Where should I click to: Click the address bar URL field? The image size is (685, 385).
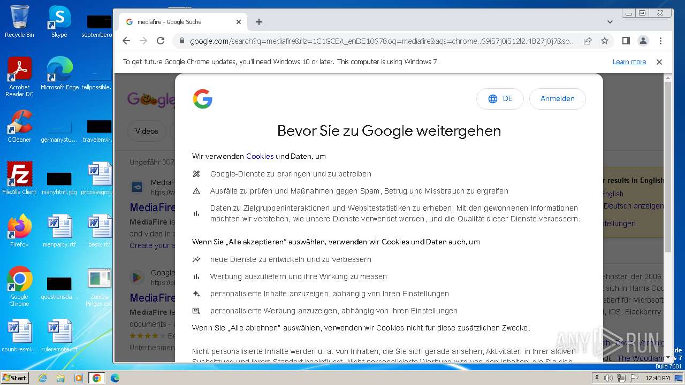click(x=383, y=41)
